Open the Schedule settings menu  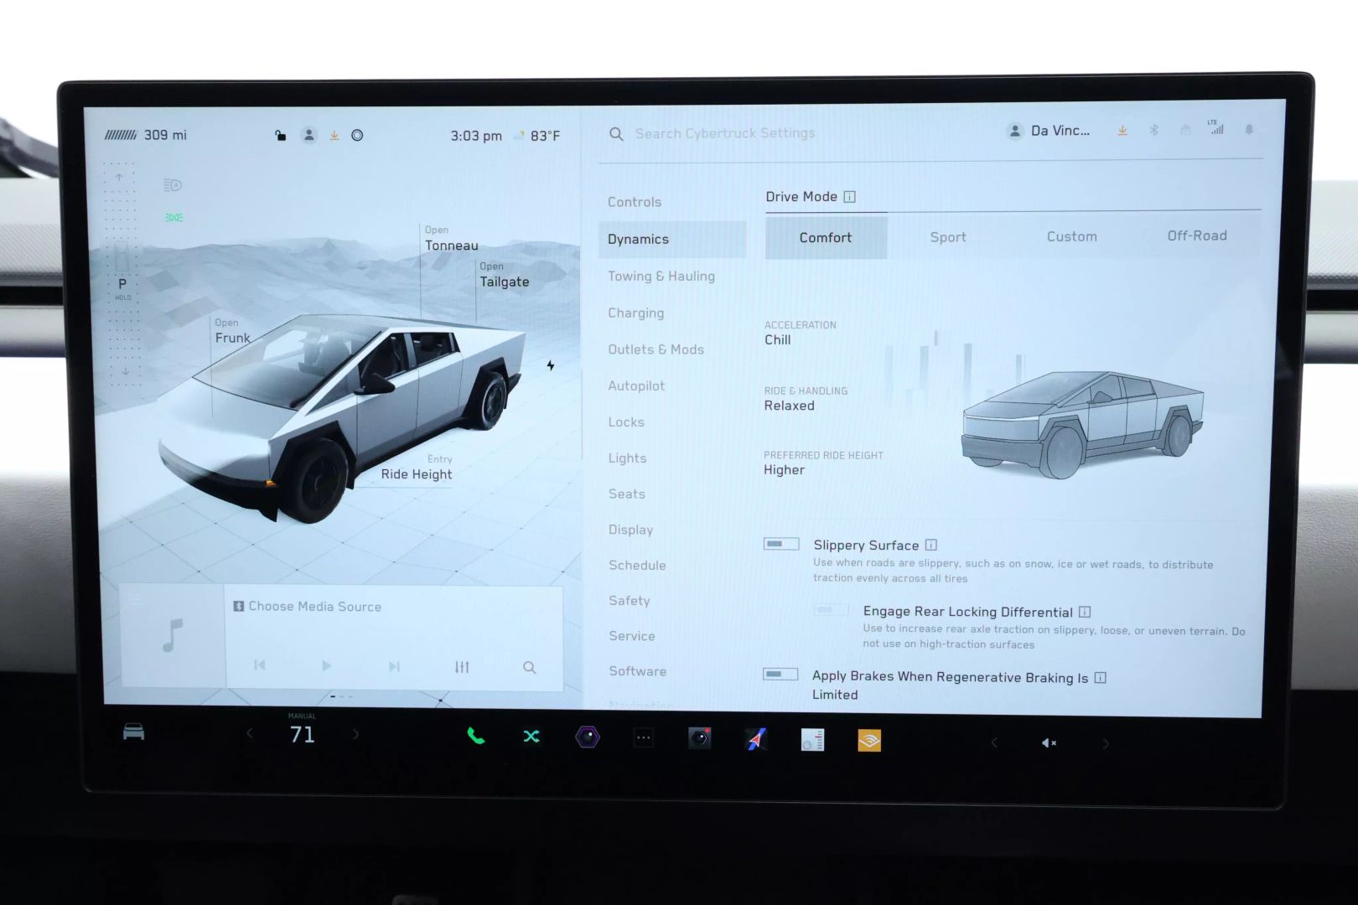637,565
